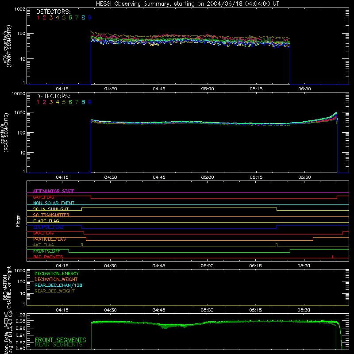This screenshot has height=354, width=354.
Task: Click DETECTORS: label in front segments plot
Action: 53,12
